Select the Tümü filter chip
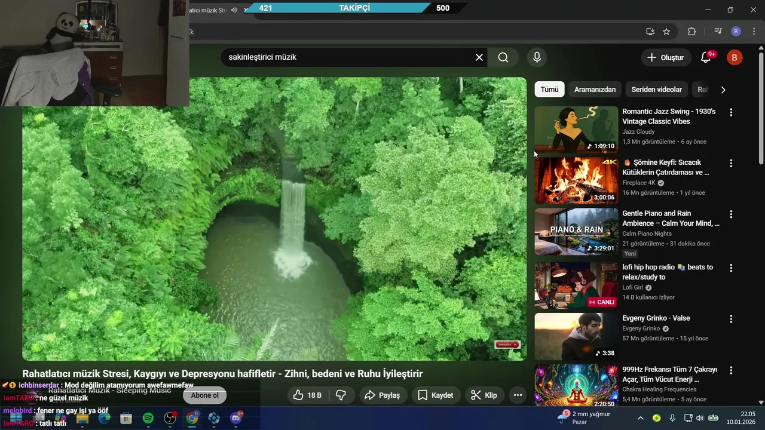 [x=549, y=90]
